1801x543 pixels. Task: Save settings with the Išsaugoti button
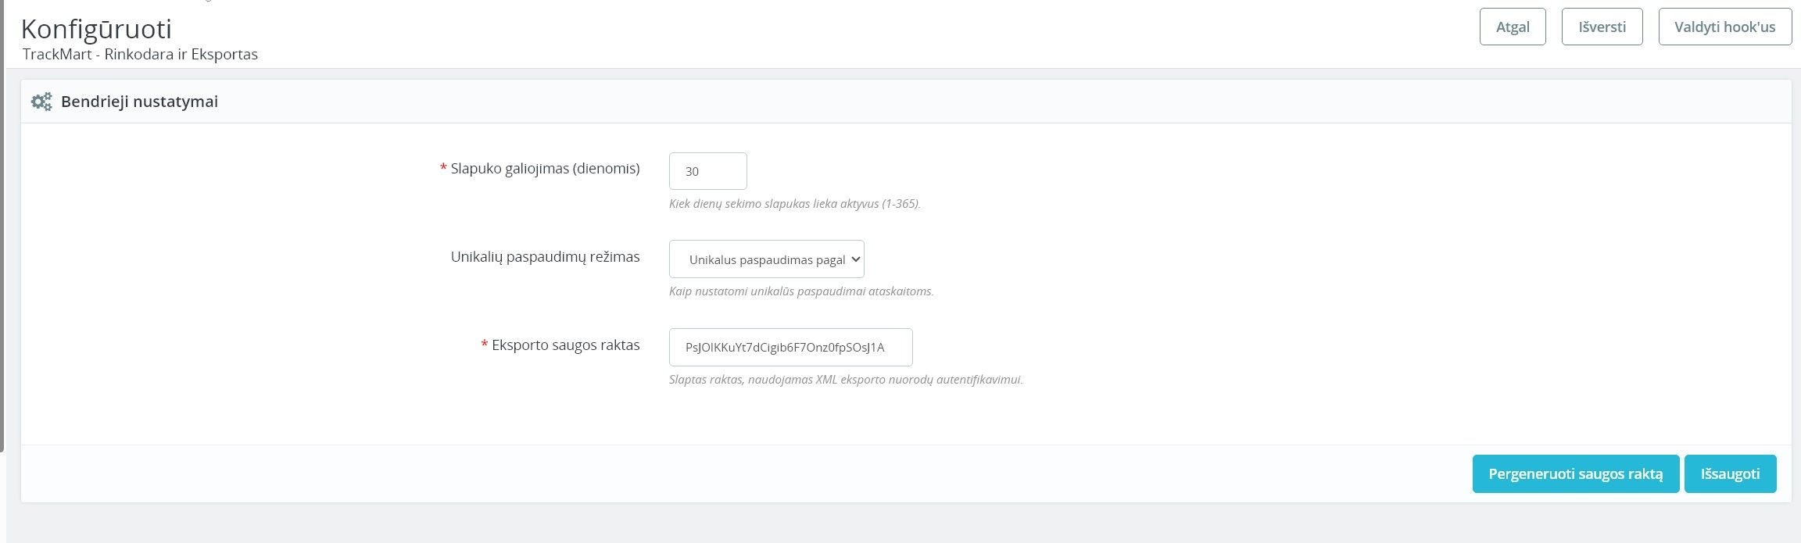pos(1730,474)
